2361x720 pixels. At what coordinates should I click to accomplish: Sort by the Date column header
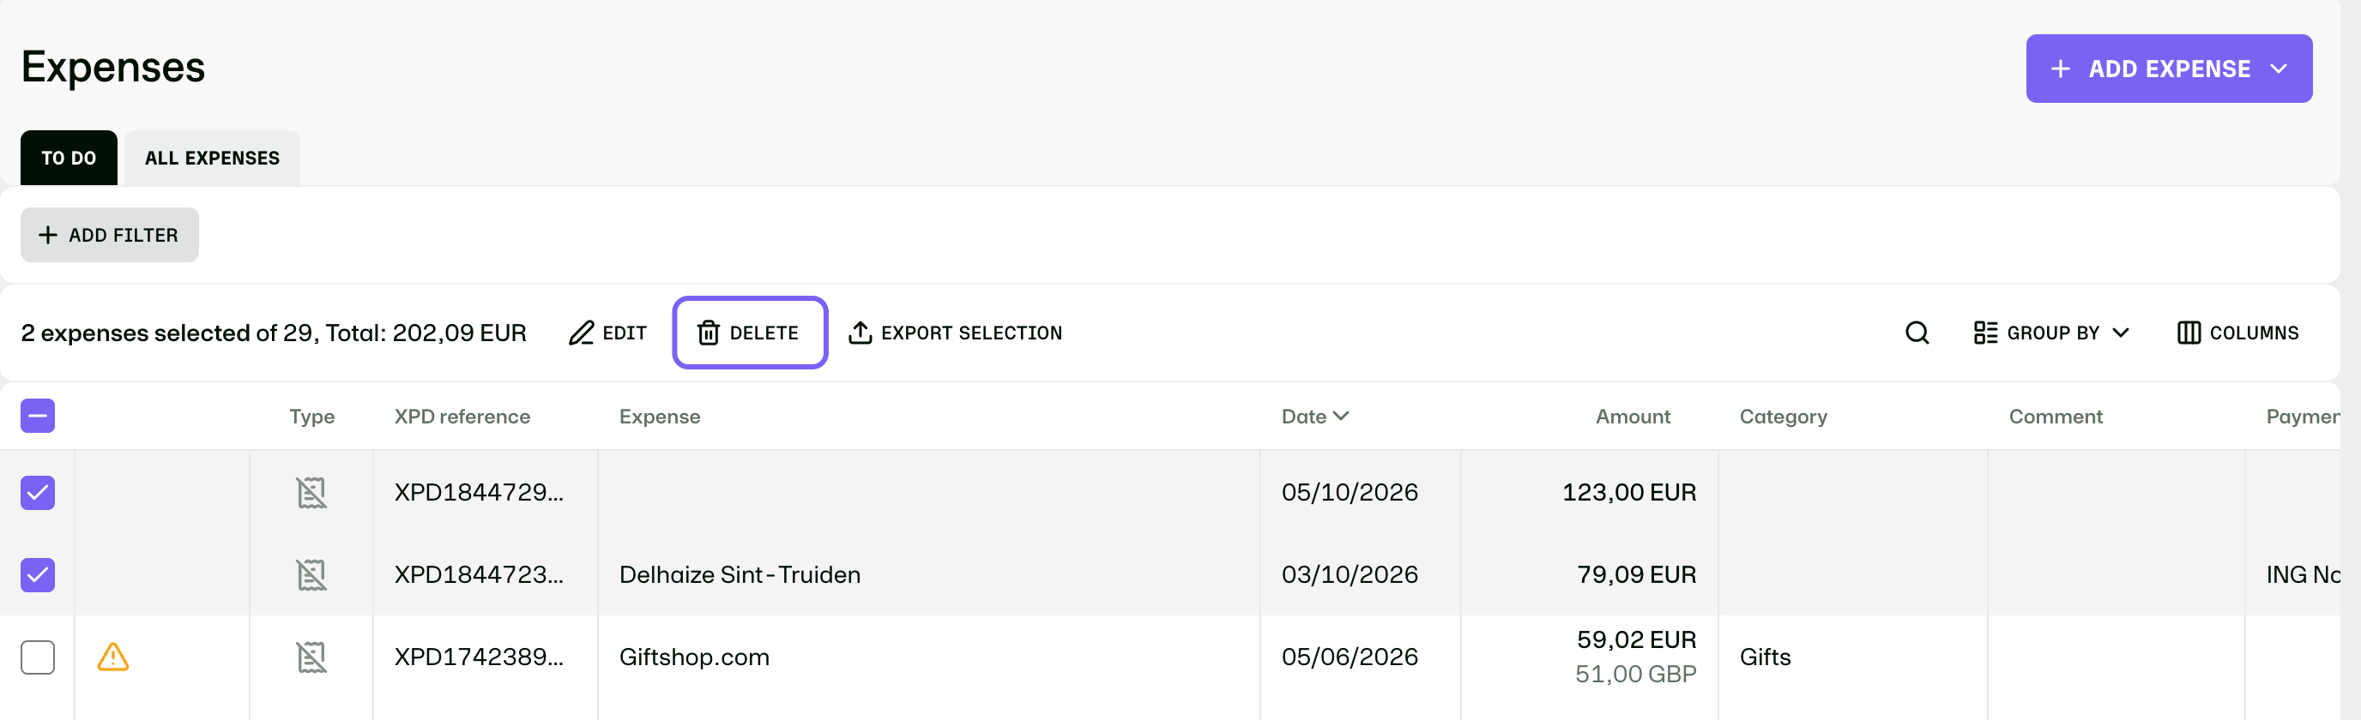click(1314, 417)
